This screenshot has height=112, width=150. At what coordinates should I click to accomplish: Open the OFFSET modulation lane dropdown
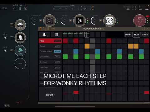(50, 95)
